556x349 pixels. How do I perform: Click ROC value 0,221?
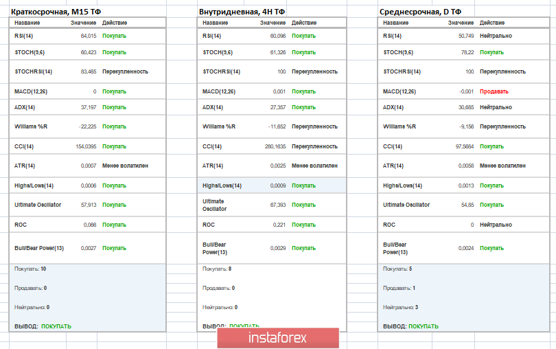(x=279, y=225)
